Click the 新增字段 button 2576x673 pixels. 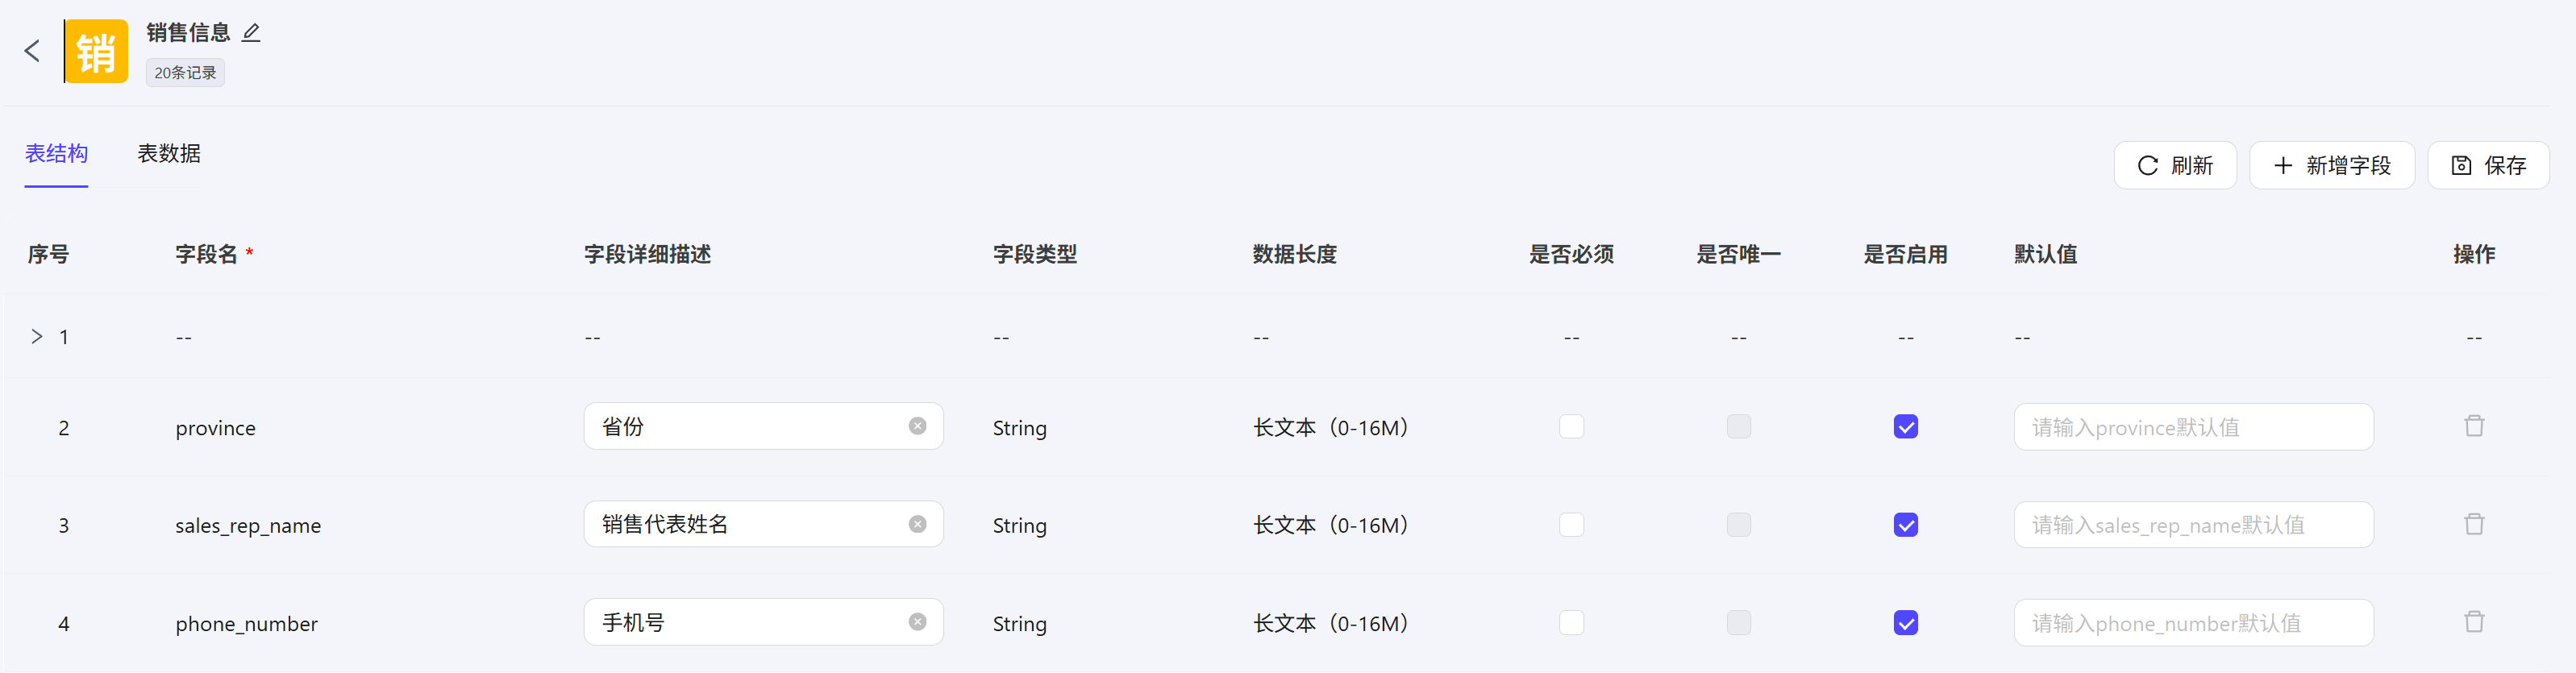pos(2331,165)
